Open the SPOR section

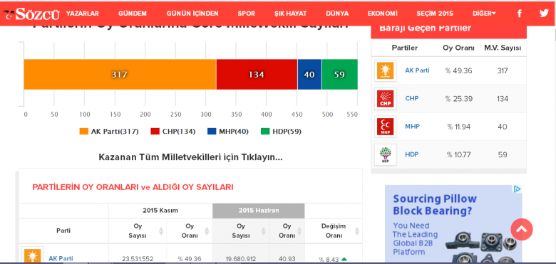coord(247,14)
